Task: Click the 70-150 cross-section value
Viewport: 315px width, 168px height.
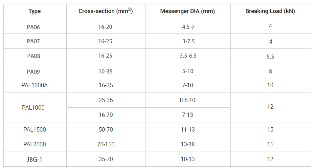Action: [106, 144]
